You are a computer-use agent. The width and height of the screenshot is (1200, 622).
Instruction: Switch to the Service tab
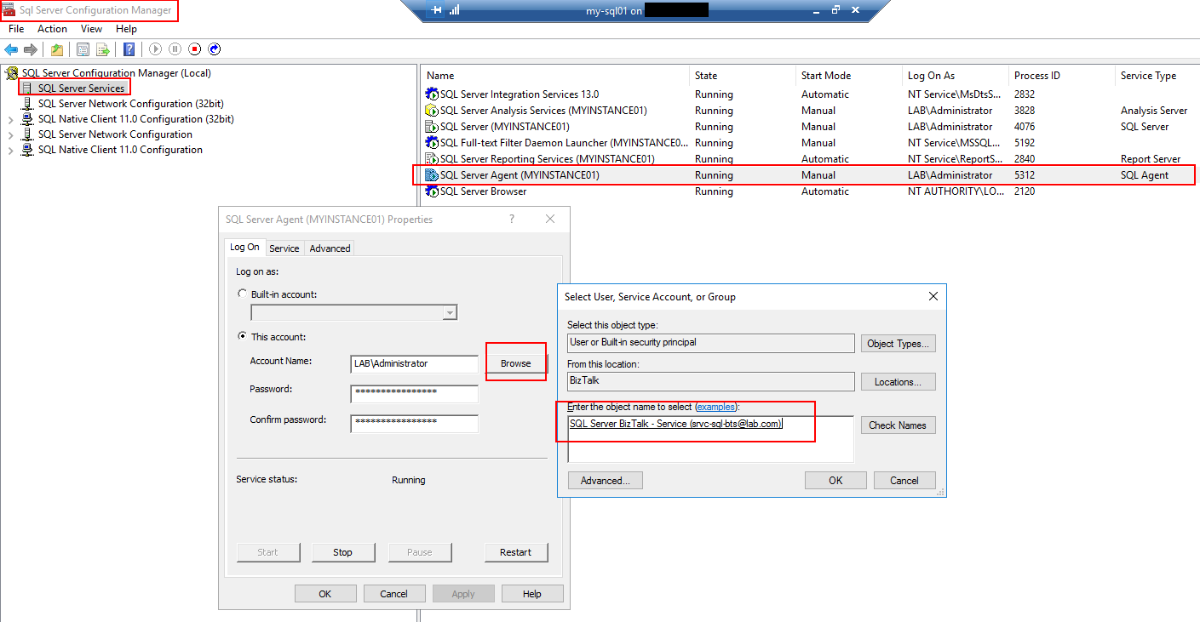tap(284, 248)
